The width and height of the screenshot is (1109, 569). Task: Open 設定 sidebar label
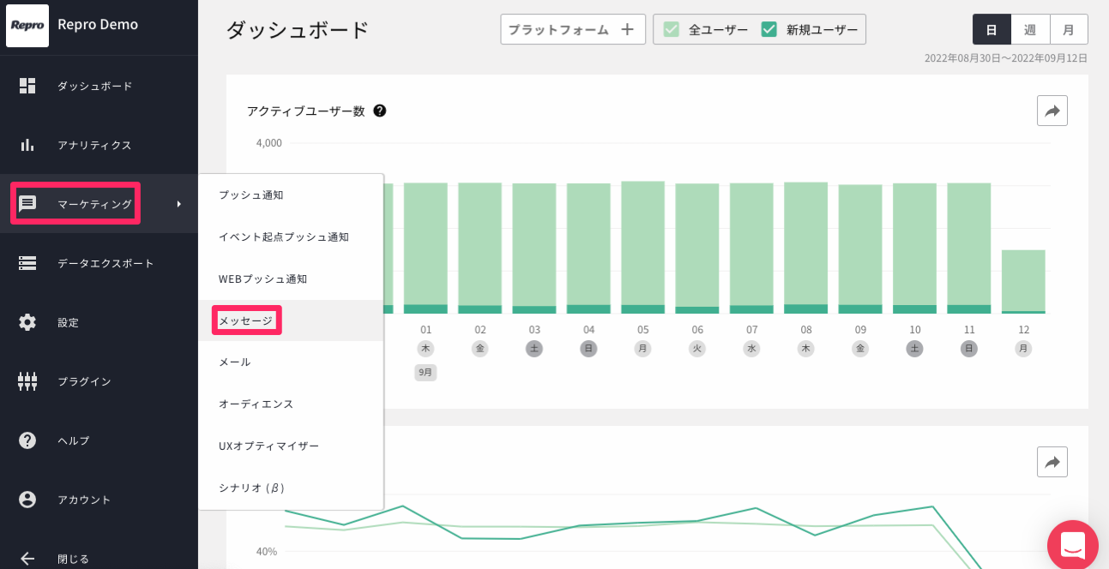[68, 323]
